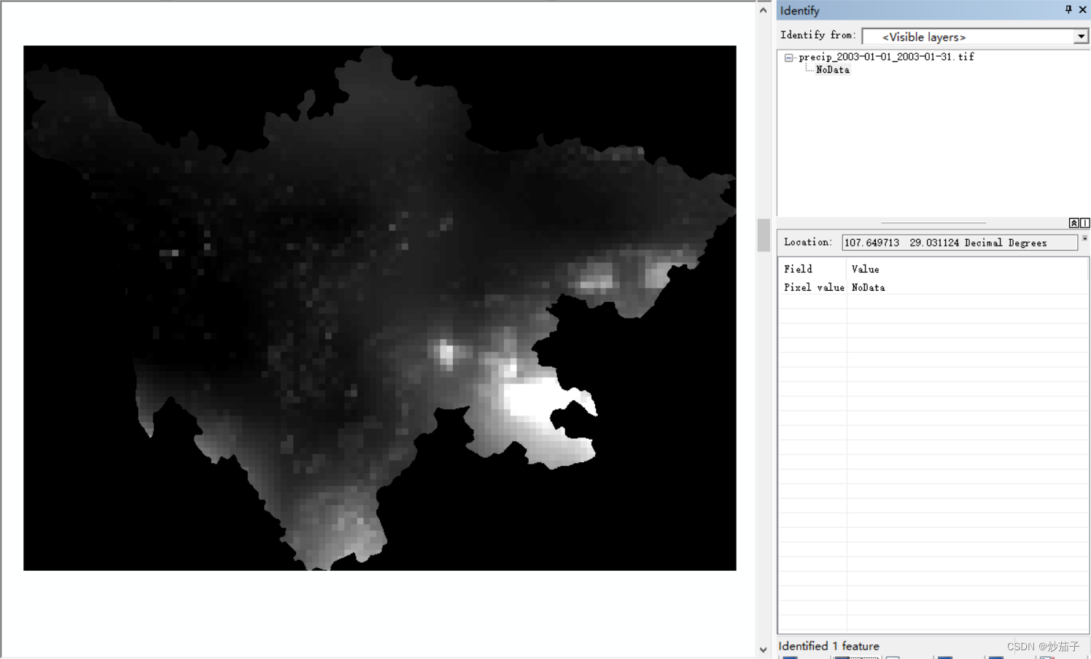The height and width of the screenshot is (659, 1091).
Task: Click the Value column header
Action: [865, 268]
